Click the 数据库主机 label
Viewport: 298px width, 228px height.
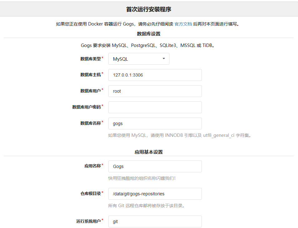click(x=90, y=75)
